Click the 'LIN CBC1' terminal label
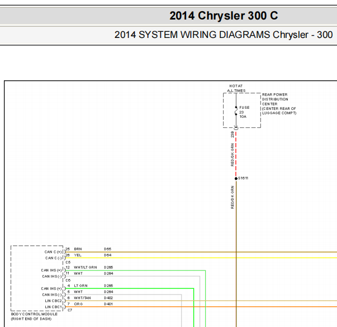Image resolution: width=337 pixels, height=327 pixels. click(53, 307)
